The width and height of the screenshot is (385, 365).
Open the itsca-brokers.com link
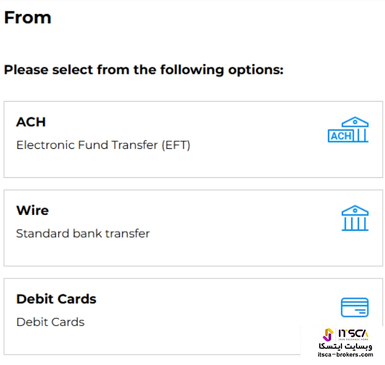345,355
